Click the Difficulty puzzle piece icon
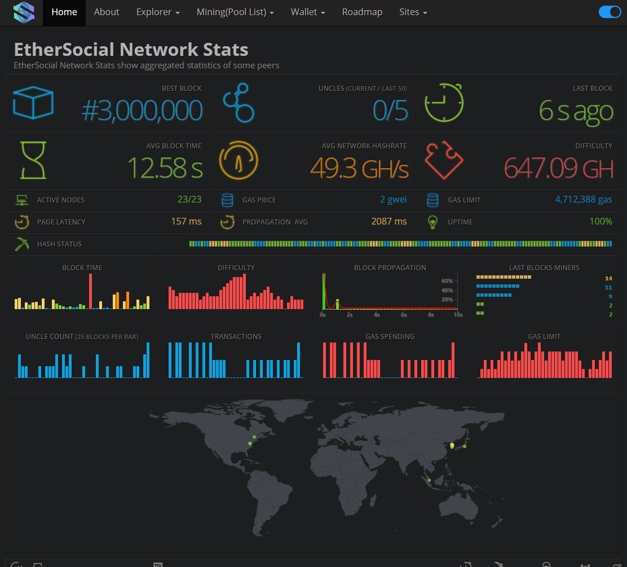The width and height of the screenshot is (627, 567). (x=444, y=160)
